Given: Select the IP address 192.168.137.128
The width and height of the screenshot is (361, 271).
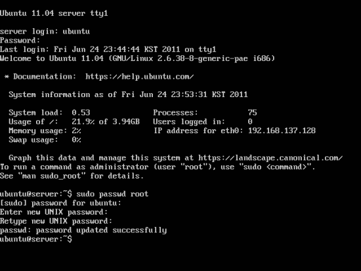Looking at the screenshot, I should coord(282,131).
